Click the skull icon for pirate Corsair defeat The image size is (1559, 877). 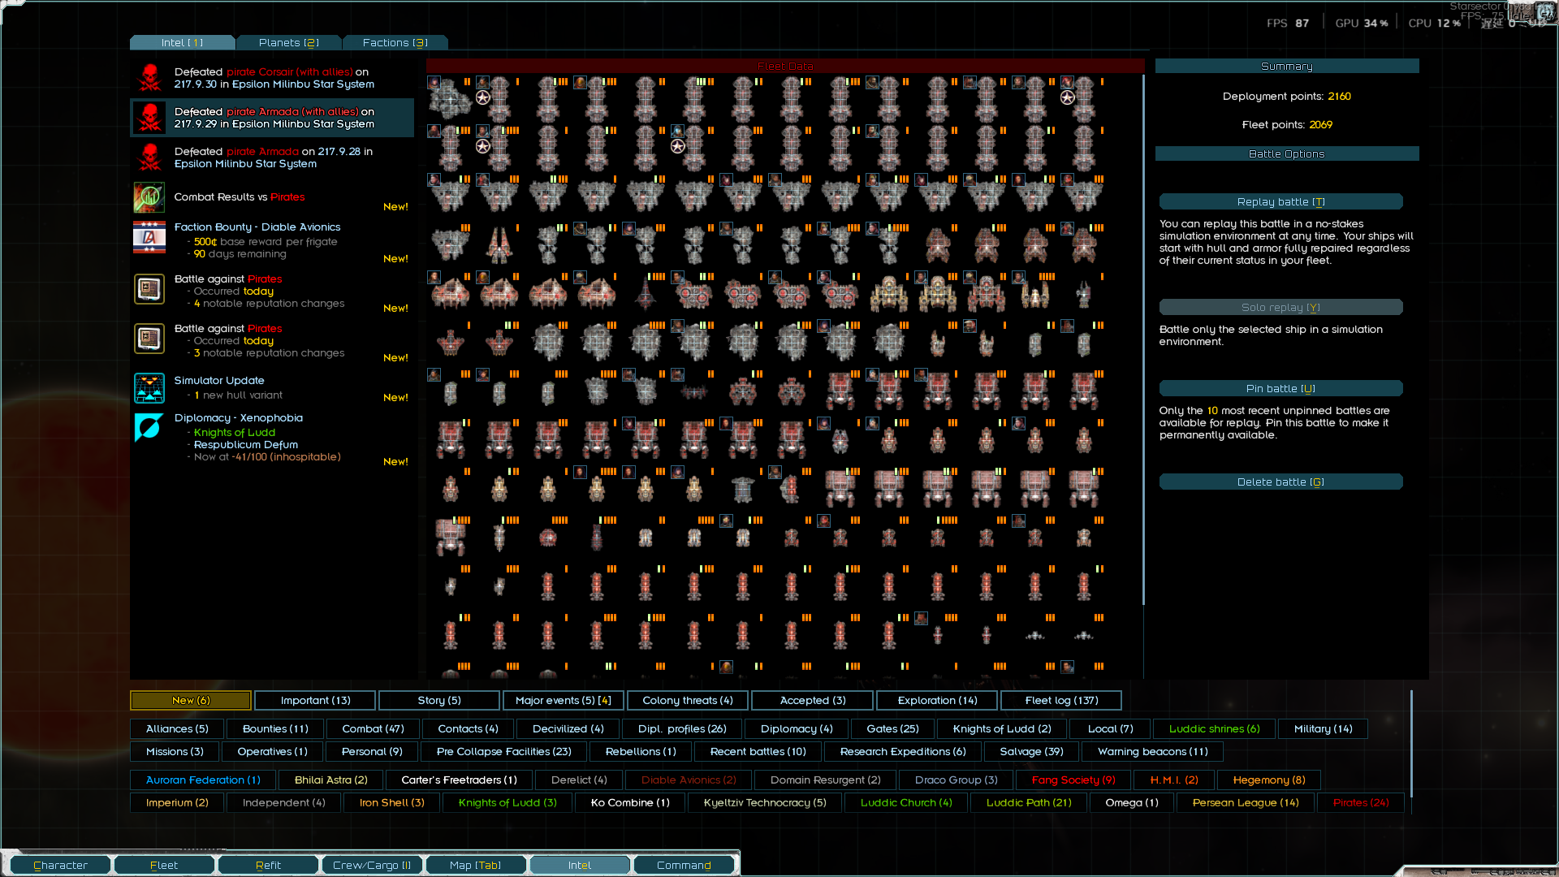coord(149,78)
